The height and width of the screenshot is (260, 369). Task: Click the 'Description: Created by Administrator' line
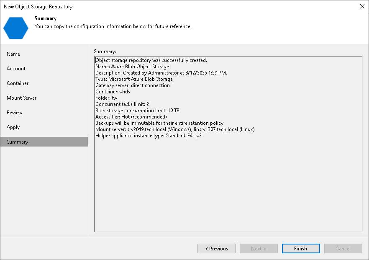[x=161, y=73]
